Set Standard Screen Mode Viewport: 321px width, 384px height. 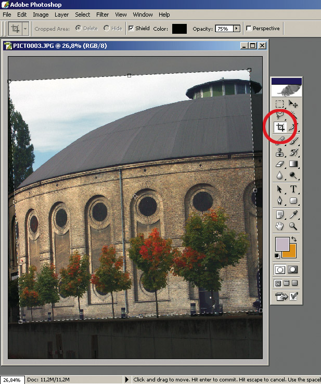tap(278, 283)
